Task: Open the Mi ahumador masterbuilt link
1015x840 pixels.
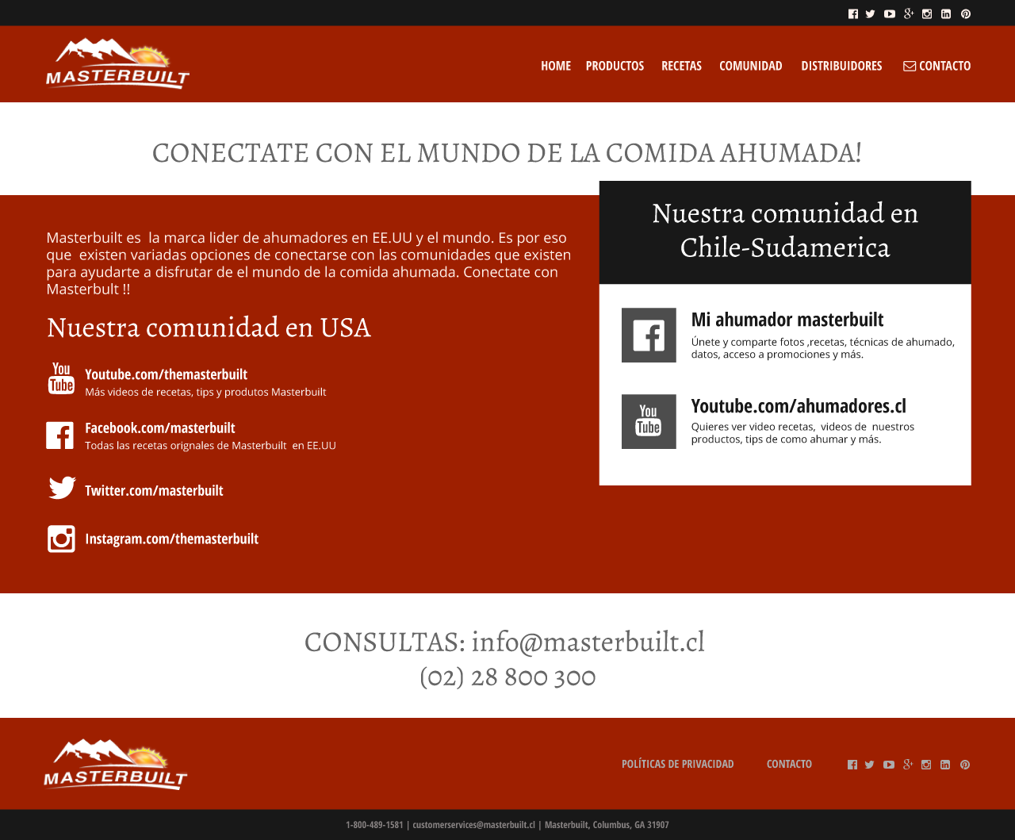Action: (x=787, y=320)
